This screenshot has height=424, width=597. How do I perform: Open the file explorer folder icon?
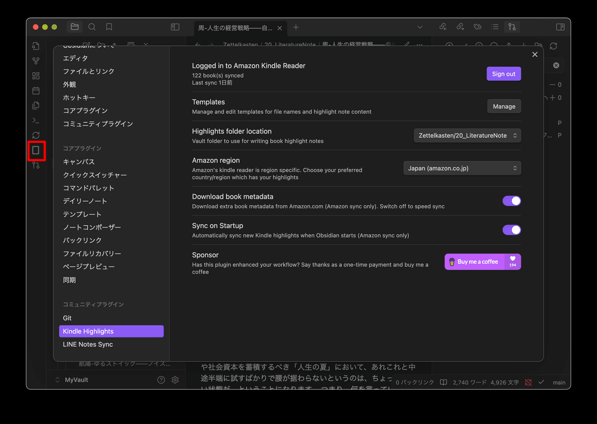75,27
